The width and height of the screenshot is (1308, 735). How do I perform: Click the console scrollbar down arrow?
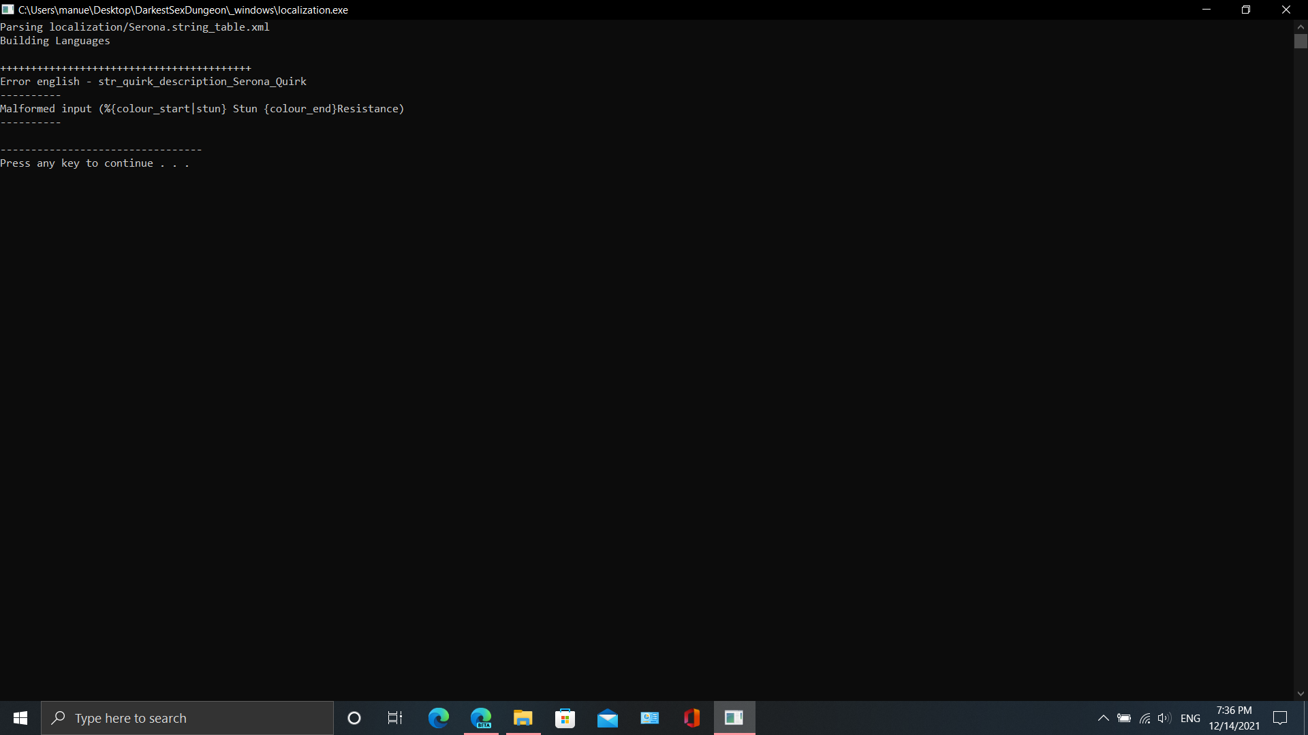1301,694
